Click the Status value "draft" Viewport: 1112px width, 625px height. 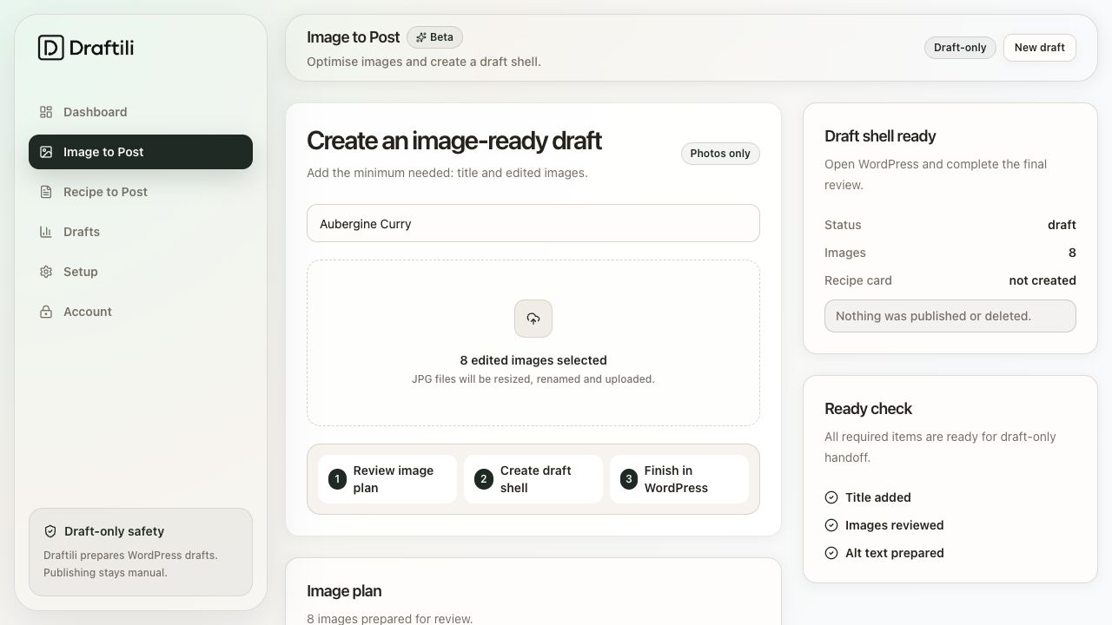[x=1062, y=225]
